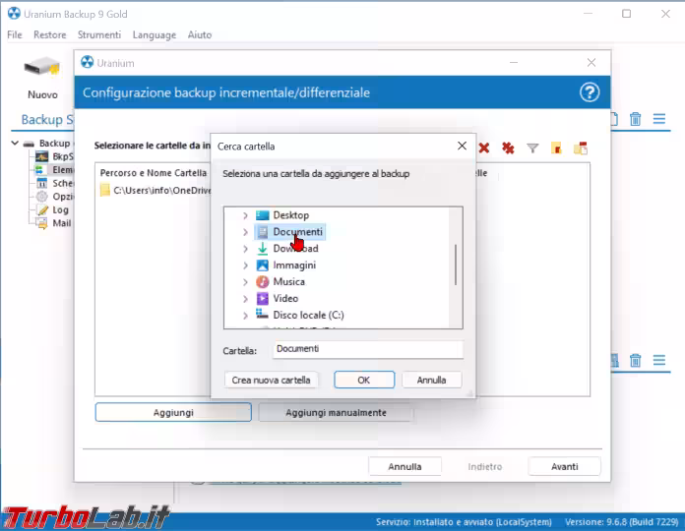Click the Percorso e Nome Cartella header
The width and height of the screenshot is (685, 531).
tap(154, 173)
